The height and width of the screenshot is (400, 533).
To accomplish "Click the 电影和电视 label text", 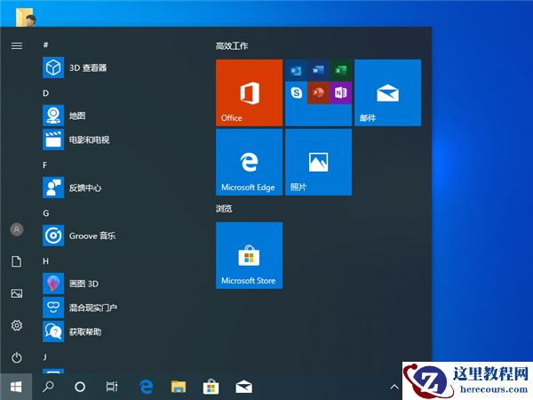I will click(89, 140).
